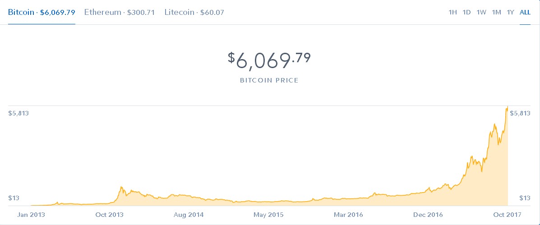Select the 1Y time range
Viewport: 540px width, 225px height.
pos(510,13)
